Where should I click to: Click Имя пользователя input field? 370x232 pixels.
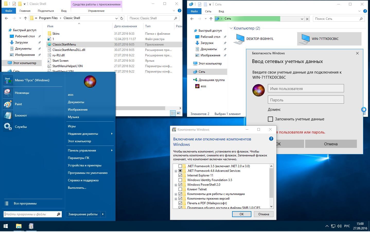click(306, 88)
